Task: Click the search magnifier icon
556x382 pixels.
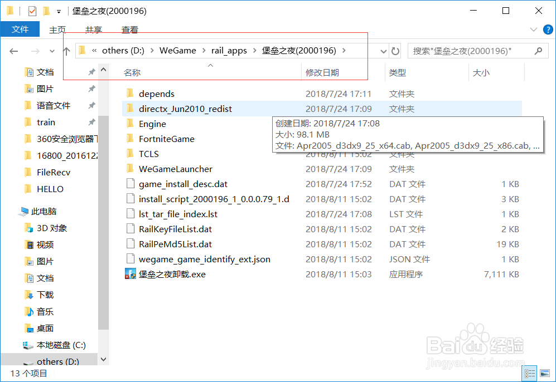Action: tap(538, 51)
